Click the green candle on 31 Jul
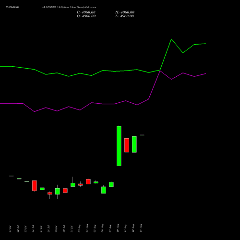This screenshot has width=240, height=240. pos(73,185)
